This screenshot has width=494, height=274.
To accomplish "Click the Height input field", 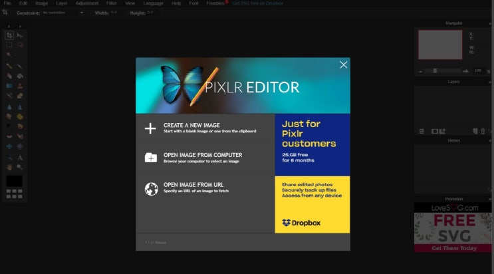I will click(x=152, y=13).
